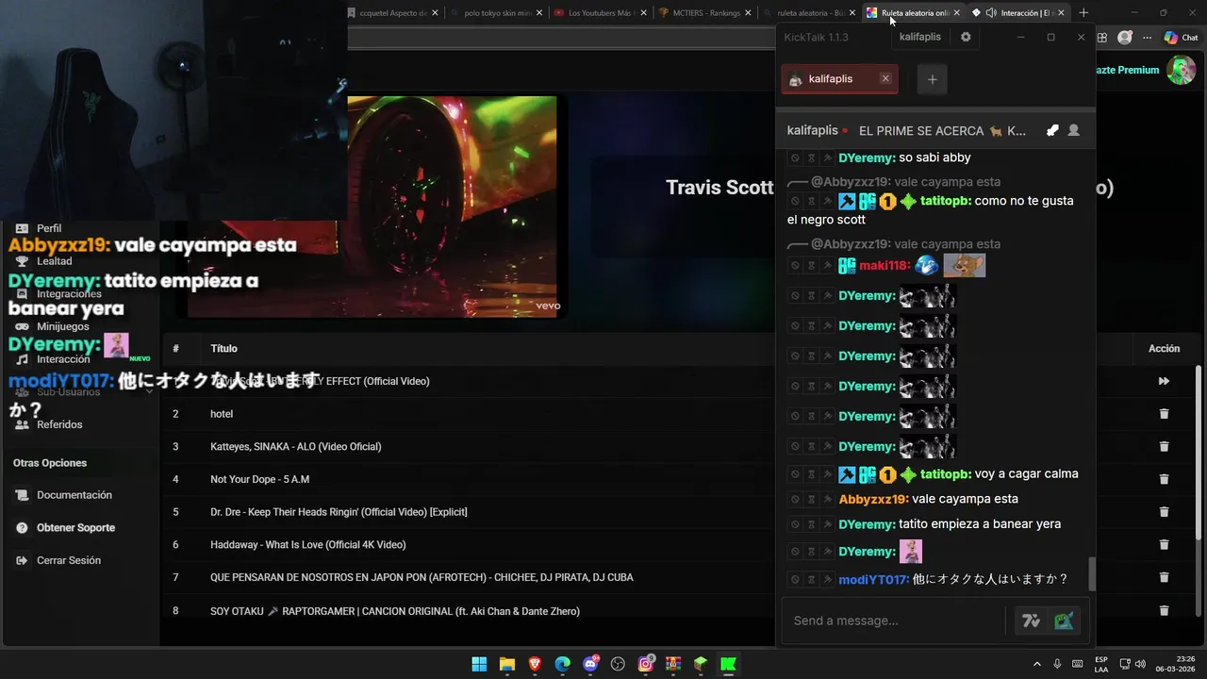Skip to next song on playlist row 1
1207x679 pixels.
coord(1164,381)
